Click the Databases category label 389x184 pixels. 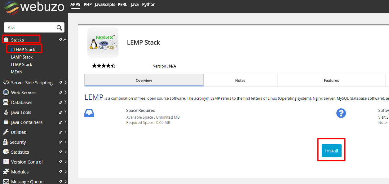pyautogui.click(x=22, y=103)
